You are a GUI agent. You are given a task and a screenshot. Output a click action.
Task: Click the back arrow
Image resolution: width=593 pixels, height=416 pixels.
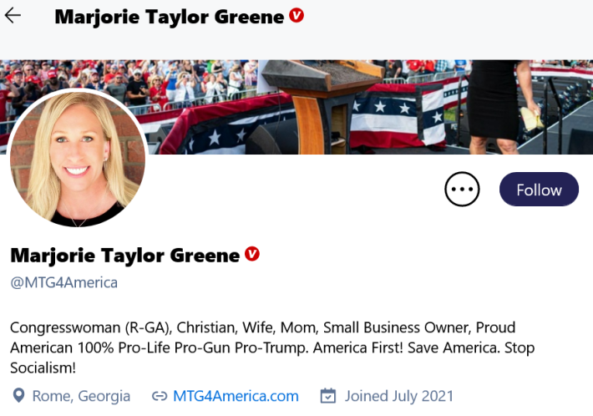(x=13, y=16)
